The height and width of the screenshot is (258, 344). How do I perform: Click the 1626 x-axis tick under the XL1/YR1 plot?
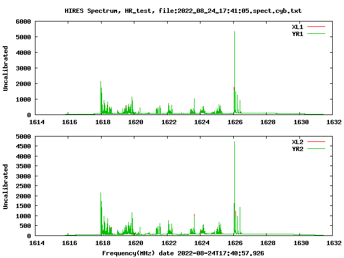click(x=235, y=122)
